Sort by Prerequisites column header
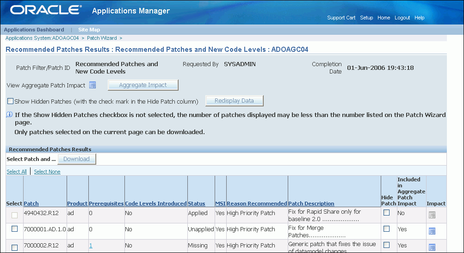Screen dimensions: 464x253 pos(106,204)
